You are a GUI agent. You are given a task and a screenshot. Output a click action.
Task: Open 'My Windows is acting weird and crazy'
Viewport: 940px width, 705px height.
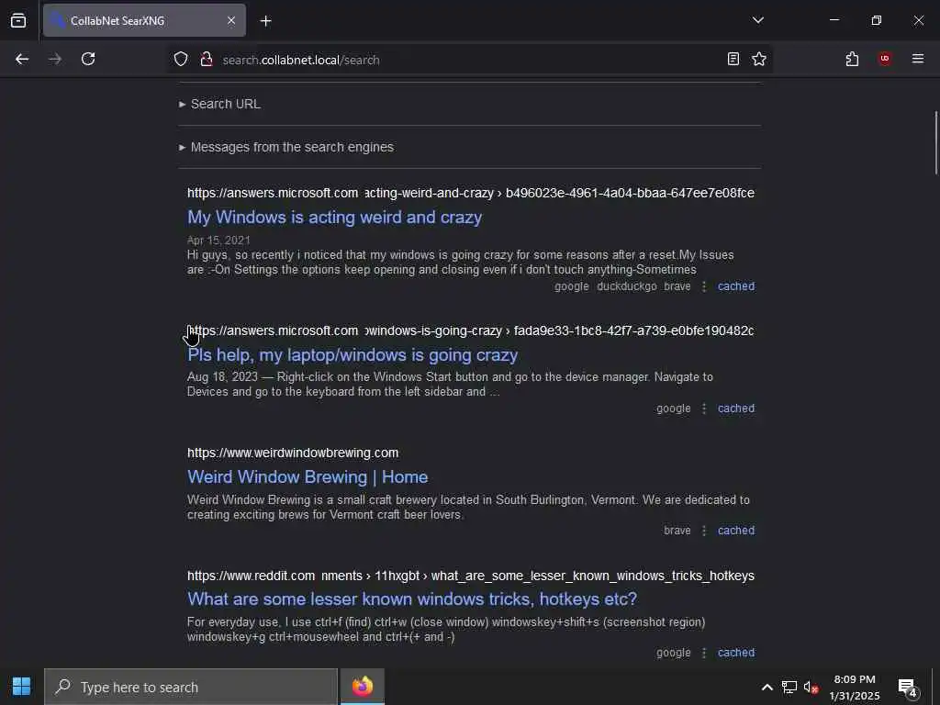334,217
